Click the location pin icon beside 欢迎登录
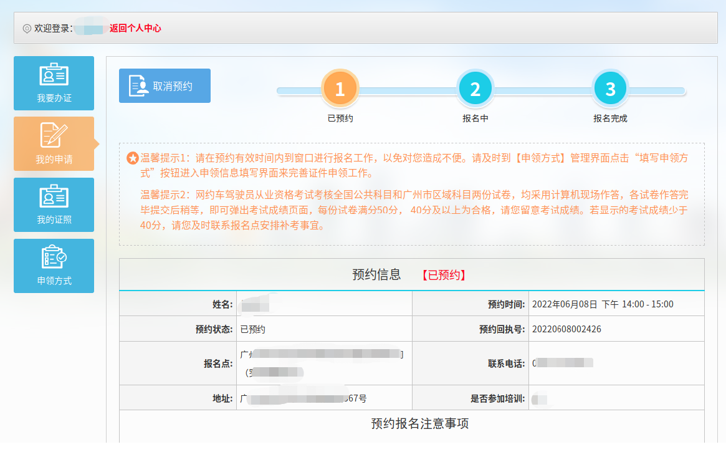 [27, 29]
